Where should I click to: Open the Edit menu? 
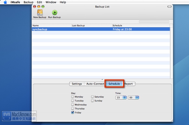pyautogui.click(x=39, y=2)
